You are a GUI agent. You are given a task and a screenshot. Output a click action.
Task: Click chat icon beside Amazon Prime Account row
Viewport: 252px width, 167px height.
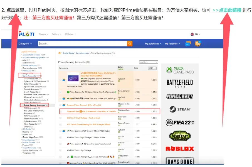pyautogui.click(x=64, y=105)
